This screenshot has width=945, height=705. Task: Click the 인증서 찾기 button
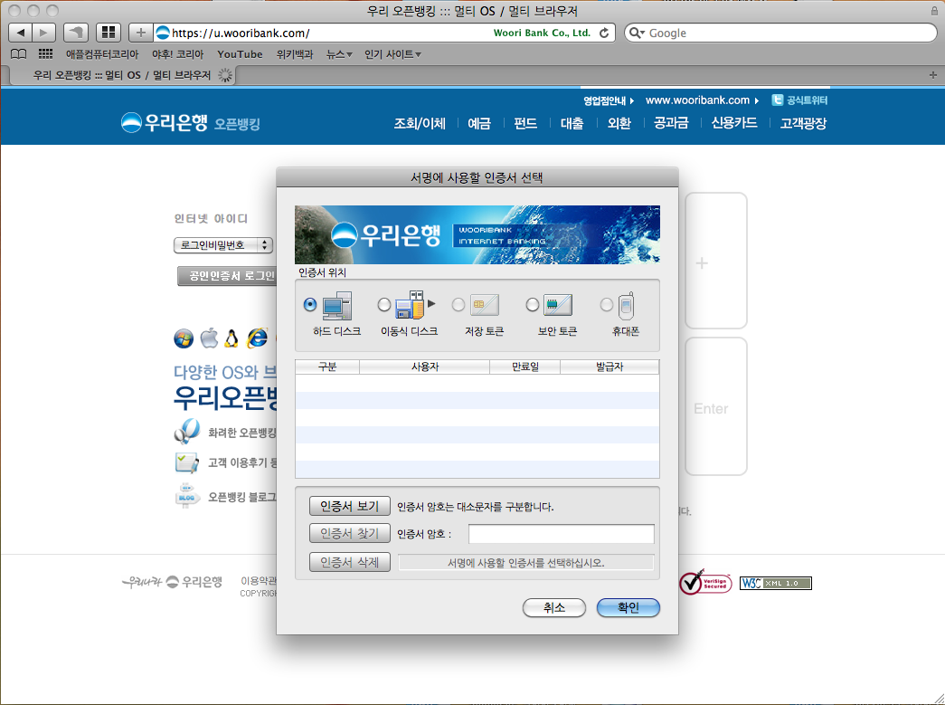coord(350,534)
